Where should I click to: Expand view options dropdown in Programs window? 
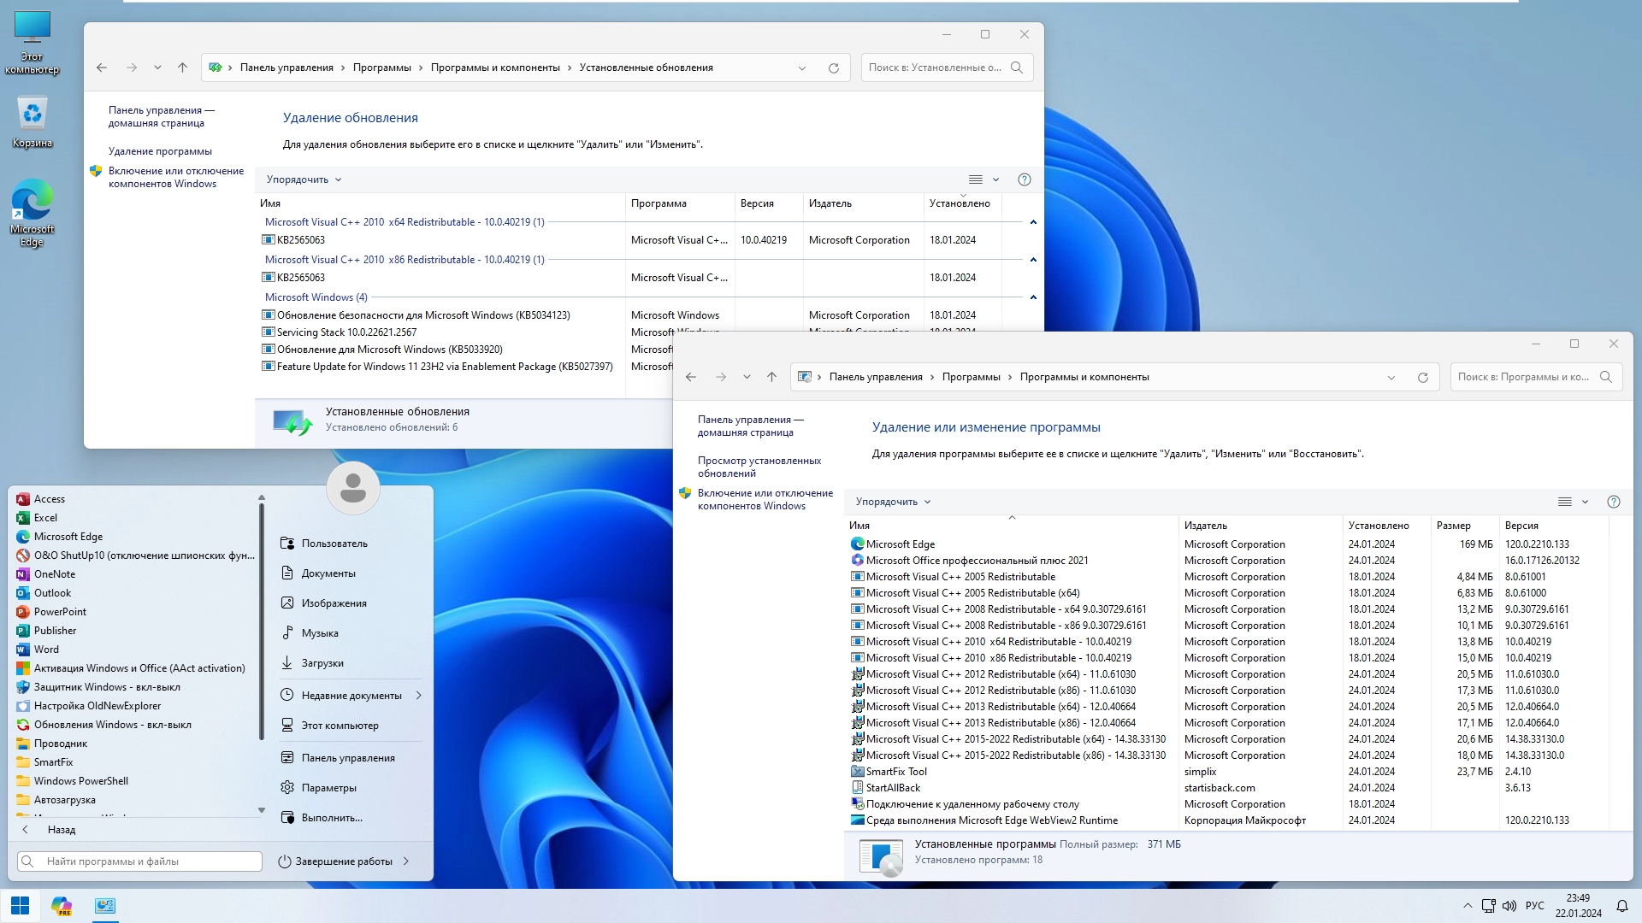pos(1585,502)
